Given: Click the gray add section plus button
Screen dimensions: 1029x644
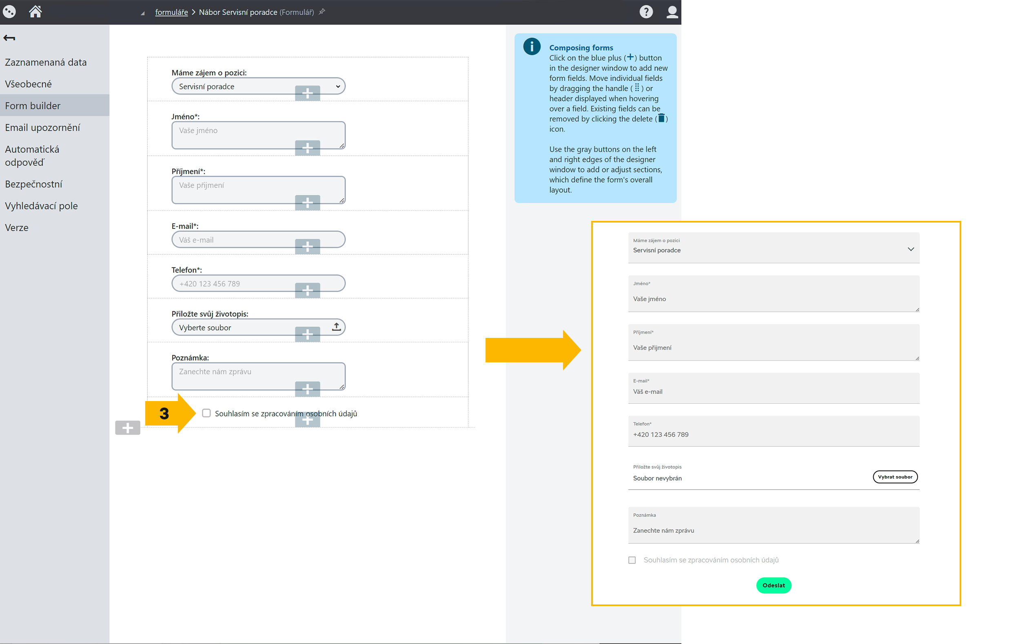Looking at the screenshot, I should 127,428.
